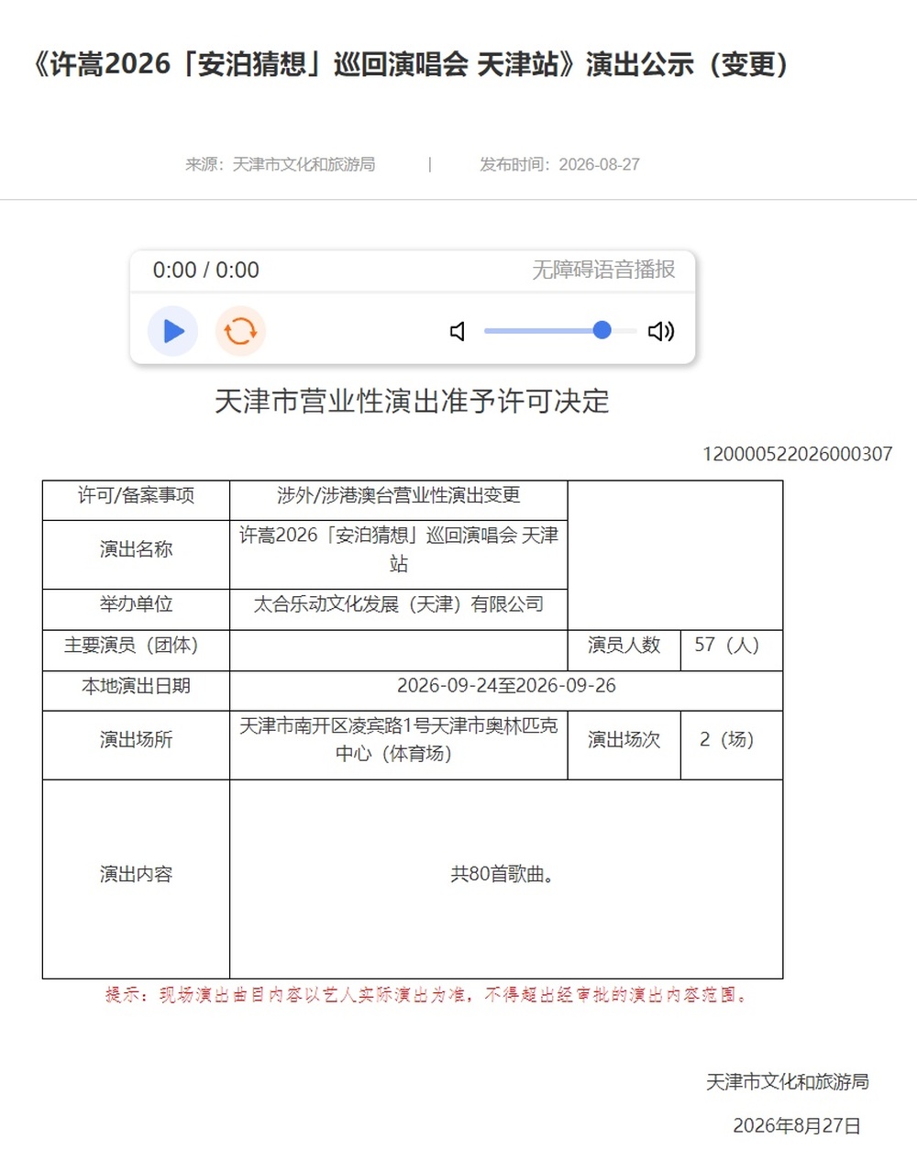Play the accessibility audio broadcast
The image size is (917, 1172).
click(x=173, y=331)
